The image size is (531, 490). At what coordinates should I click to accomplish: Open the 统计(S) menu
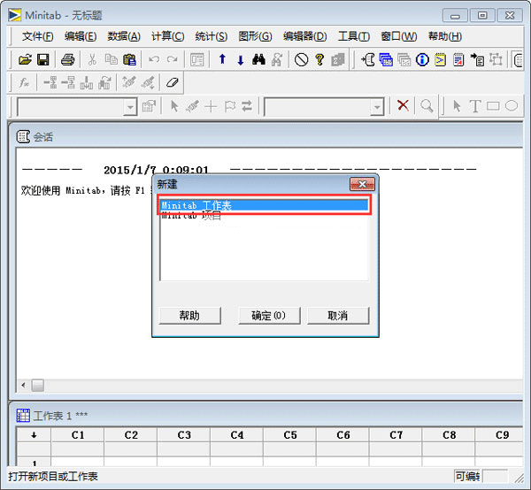click(212, 36)
